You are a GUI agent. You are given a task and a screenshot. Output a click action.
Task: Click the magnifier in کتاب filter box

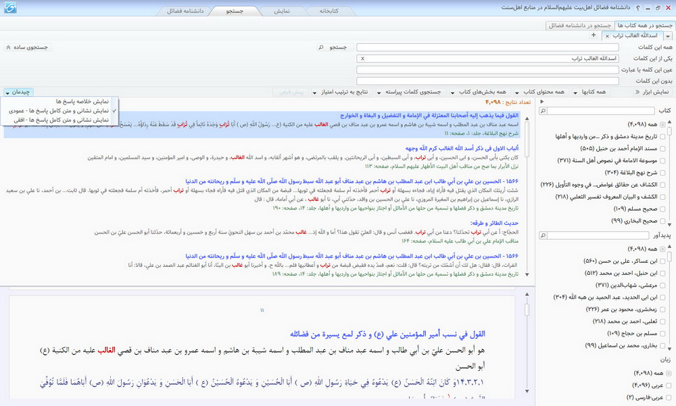tap(544, 111)
